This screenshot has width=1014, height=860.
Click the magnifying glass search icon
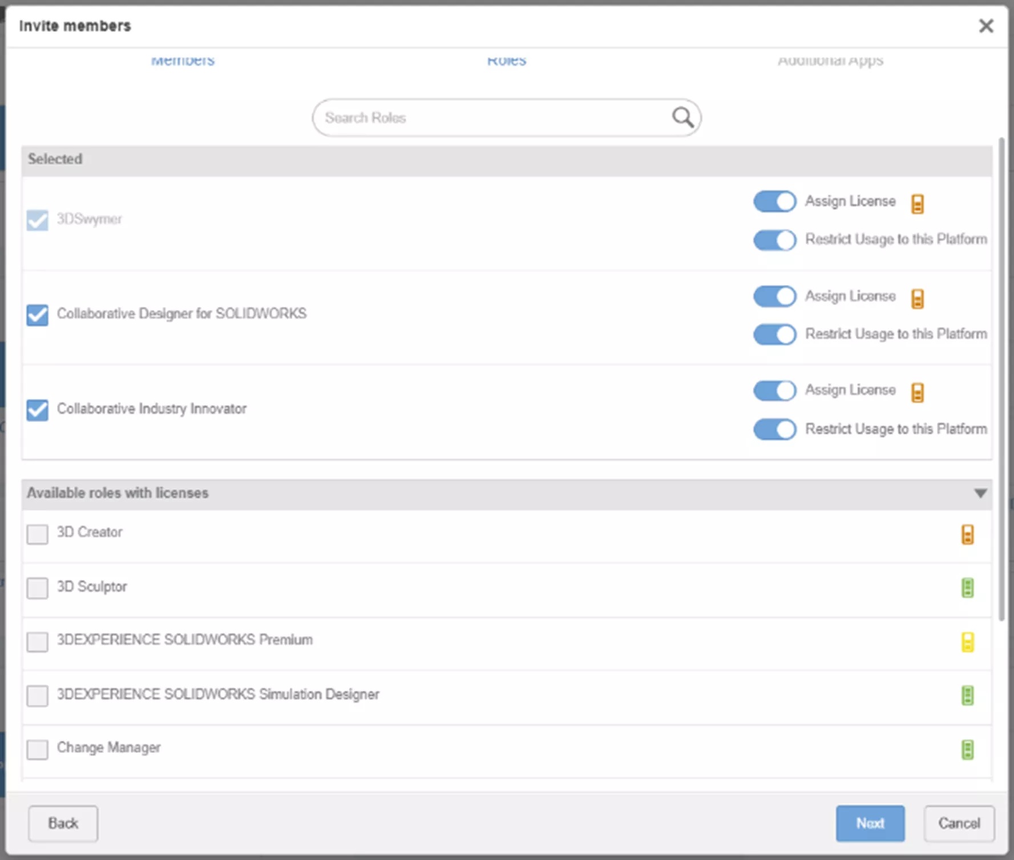click(x=682, y=117)
